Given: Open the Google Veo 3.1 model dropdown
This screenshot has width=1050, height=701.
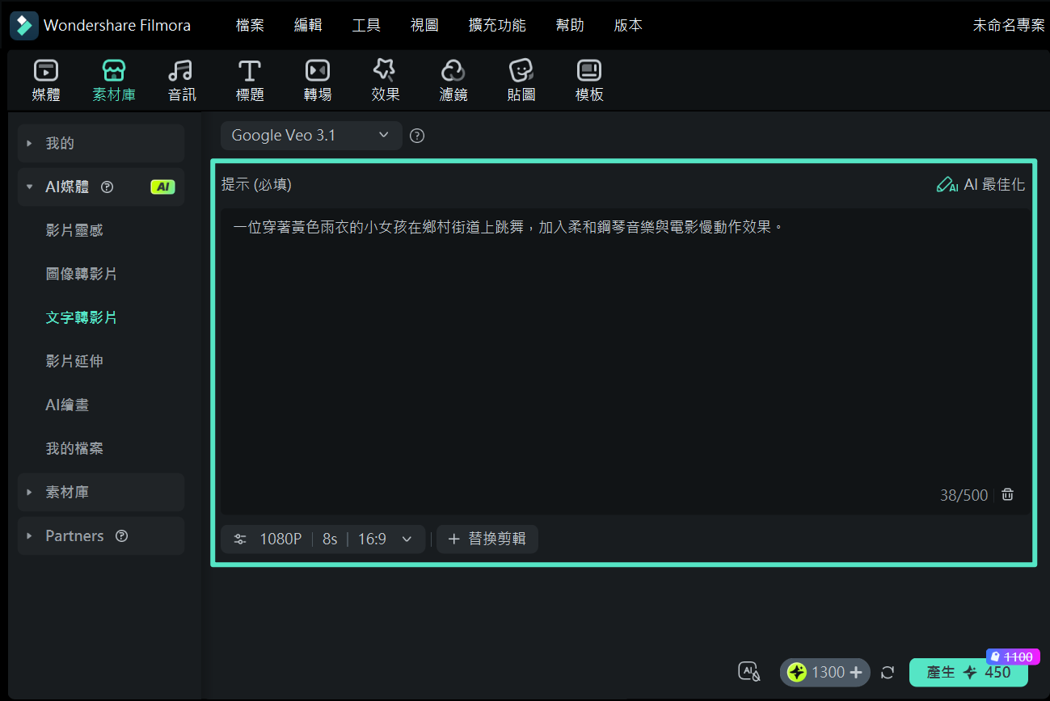Looking at the screenshot, I should pos(310,135).
